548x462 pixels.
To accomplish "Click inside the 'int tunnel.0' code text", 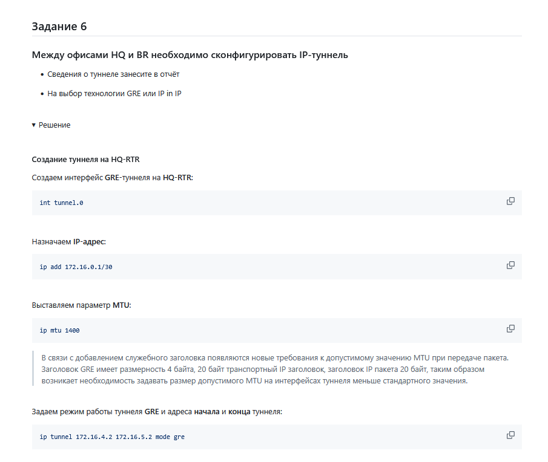I will (x=62, y=203).
